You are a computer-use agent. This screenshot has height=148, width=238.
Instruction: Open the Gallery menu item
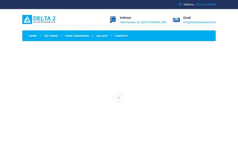(102, 36)
